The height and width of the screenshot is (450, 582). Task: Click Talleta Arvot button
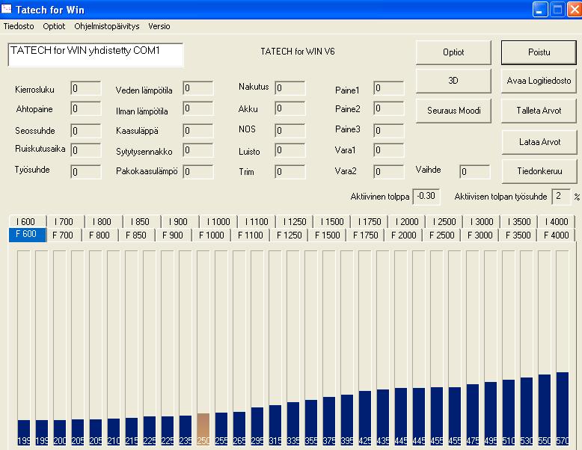coord(539,111)
